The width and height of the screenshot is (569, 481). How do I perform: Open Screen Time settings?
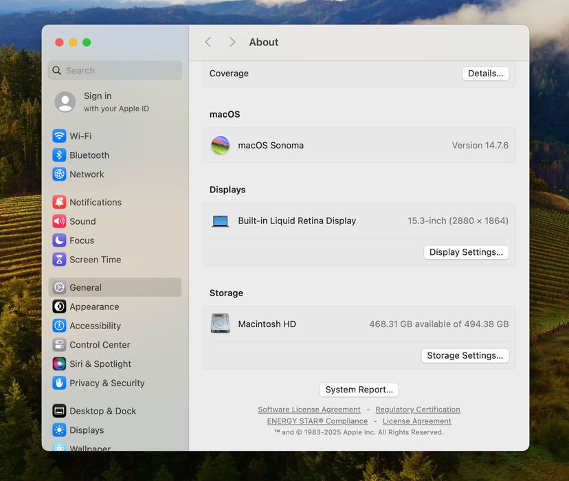tap(95, 259)
